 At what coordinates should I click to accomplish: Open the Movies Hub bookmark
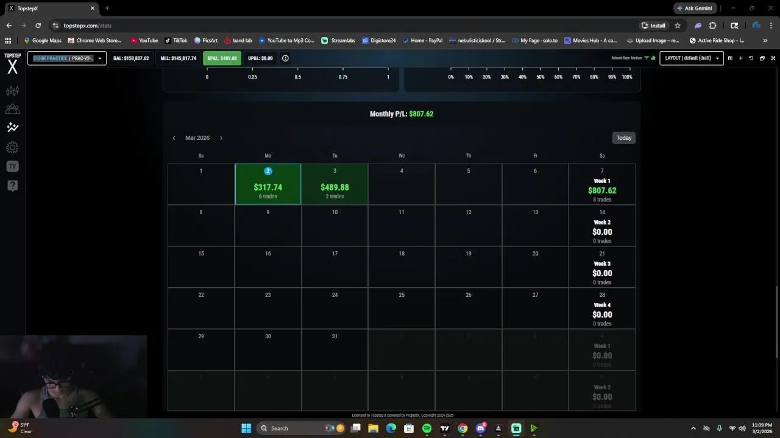click(x=591, y=41)
